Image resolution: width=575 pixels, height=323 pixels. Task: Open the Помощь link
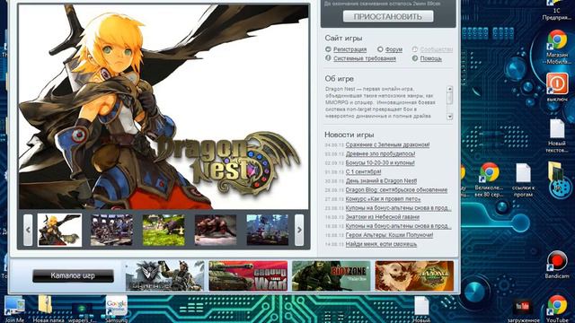[431, 58]
